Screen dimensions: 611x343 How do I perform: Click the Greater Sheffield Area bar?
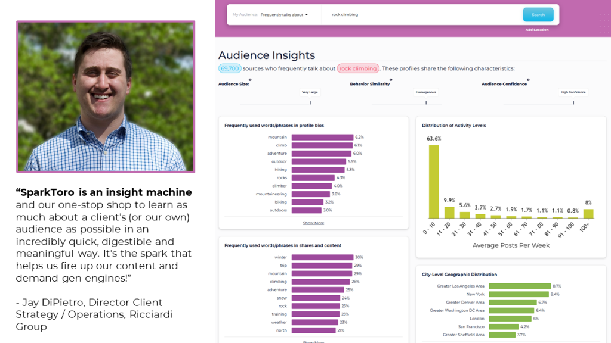(502, 335)
